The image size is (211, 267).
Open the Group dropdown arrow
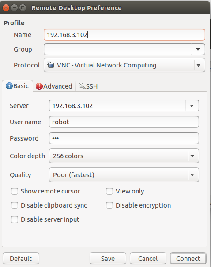point(198,49)
